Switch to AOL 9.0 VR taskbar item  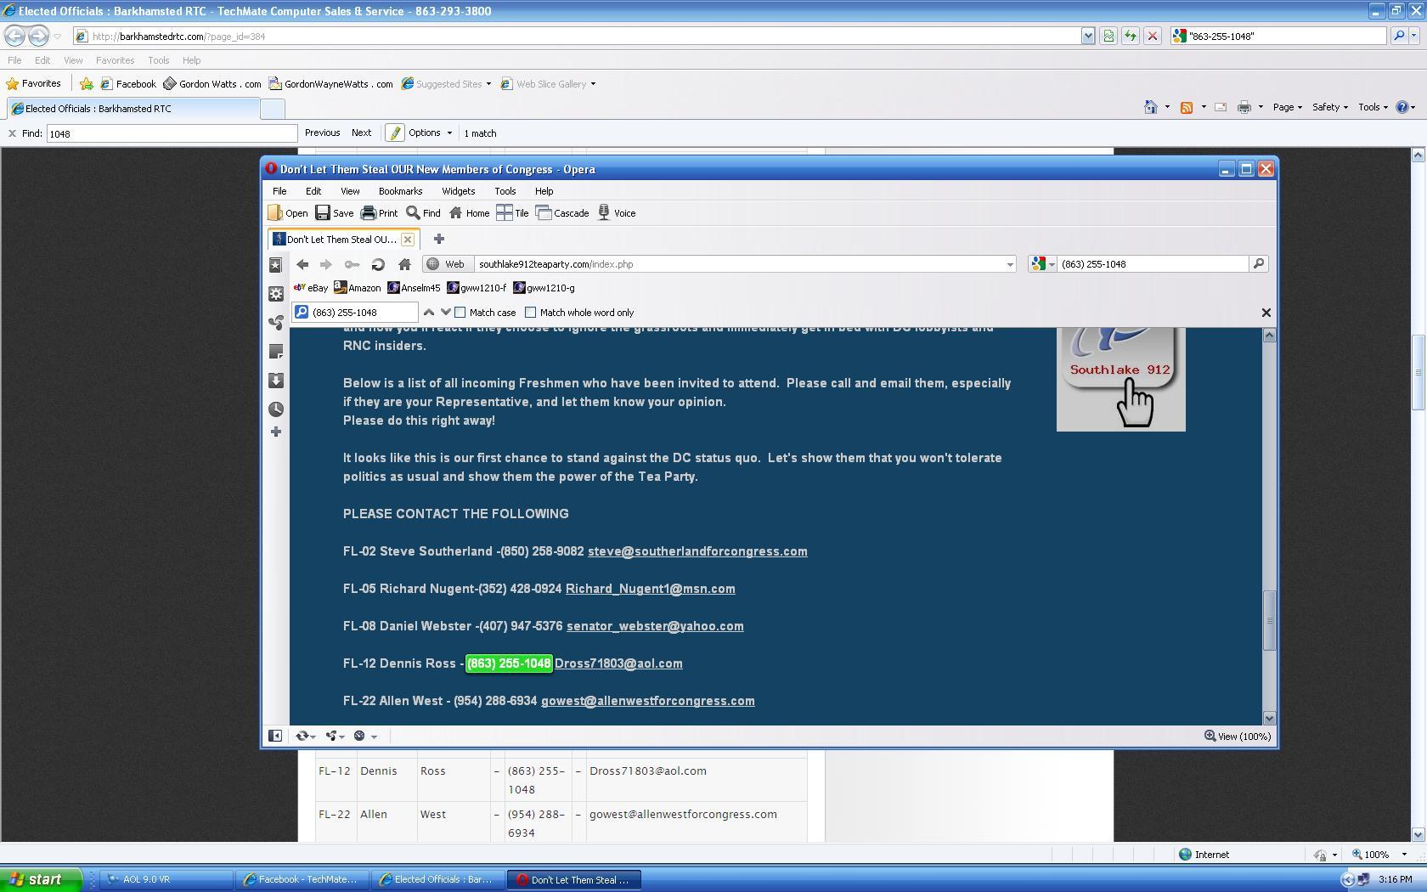click(166, 880)
